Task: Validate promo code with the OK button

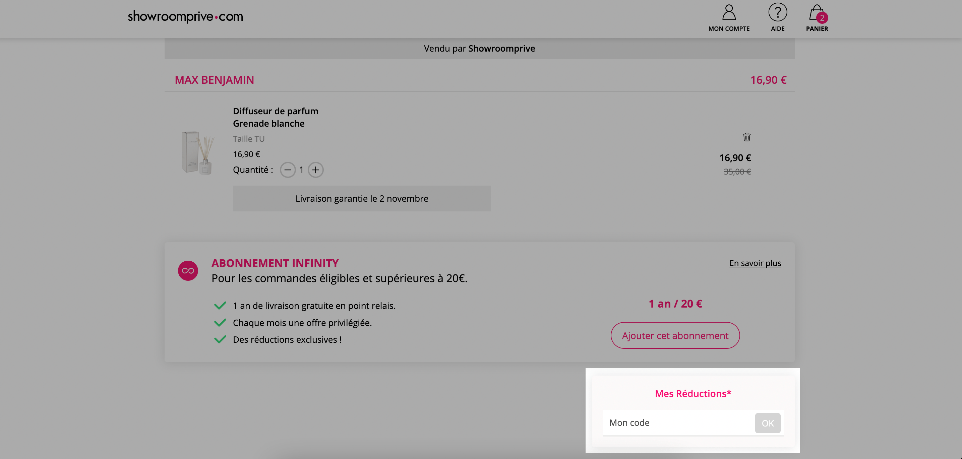Action: [x=768, y=423]
